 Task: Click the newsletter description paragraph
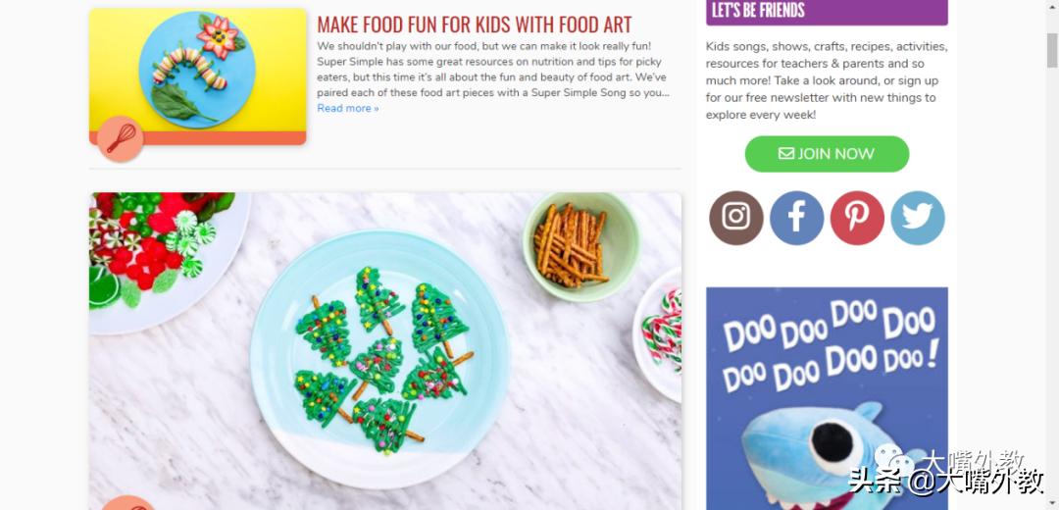point(827,80)
